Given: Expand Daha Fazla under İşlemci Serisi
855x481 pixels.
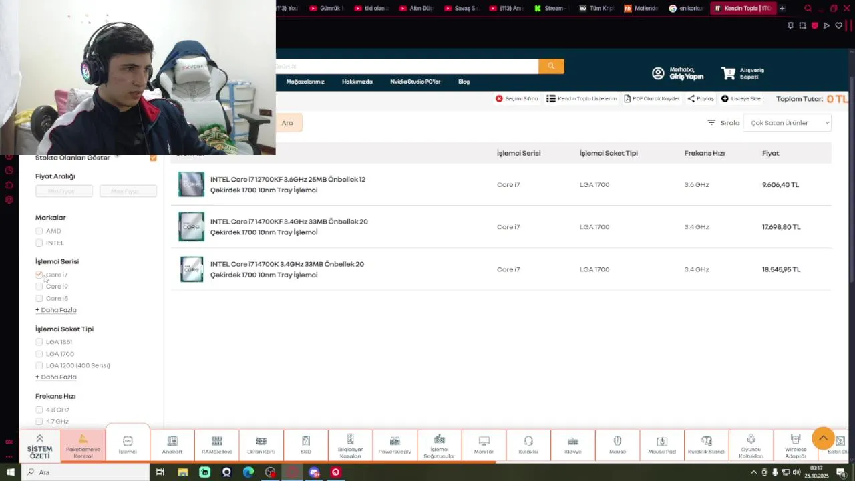Looking at the screenshot, I should tap(56, 310).
